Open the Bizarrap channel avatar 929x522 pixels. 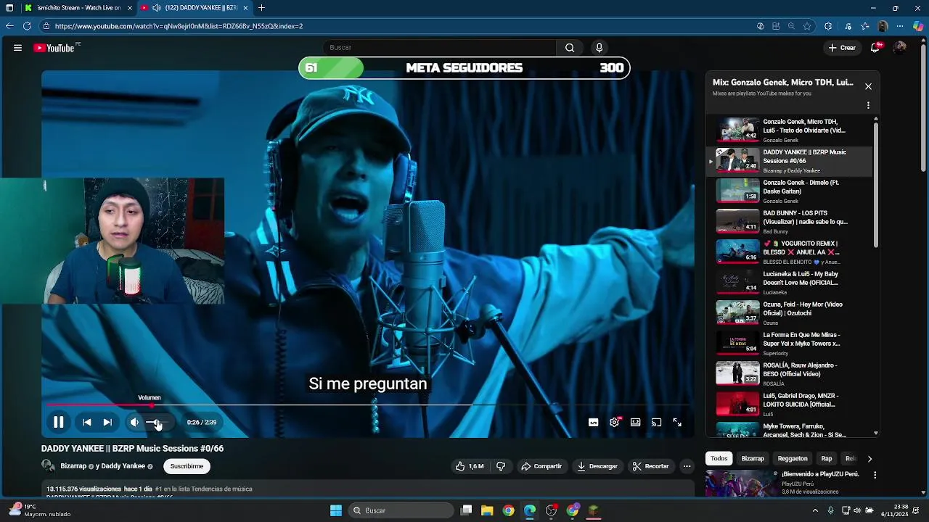tap(48, 465)
